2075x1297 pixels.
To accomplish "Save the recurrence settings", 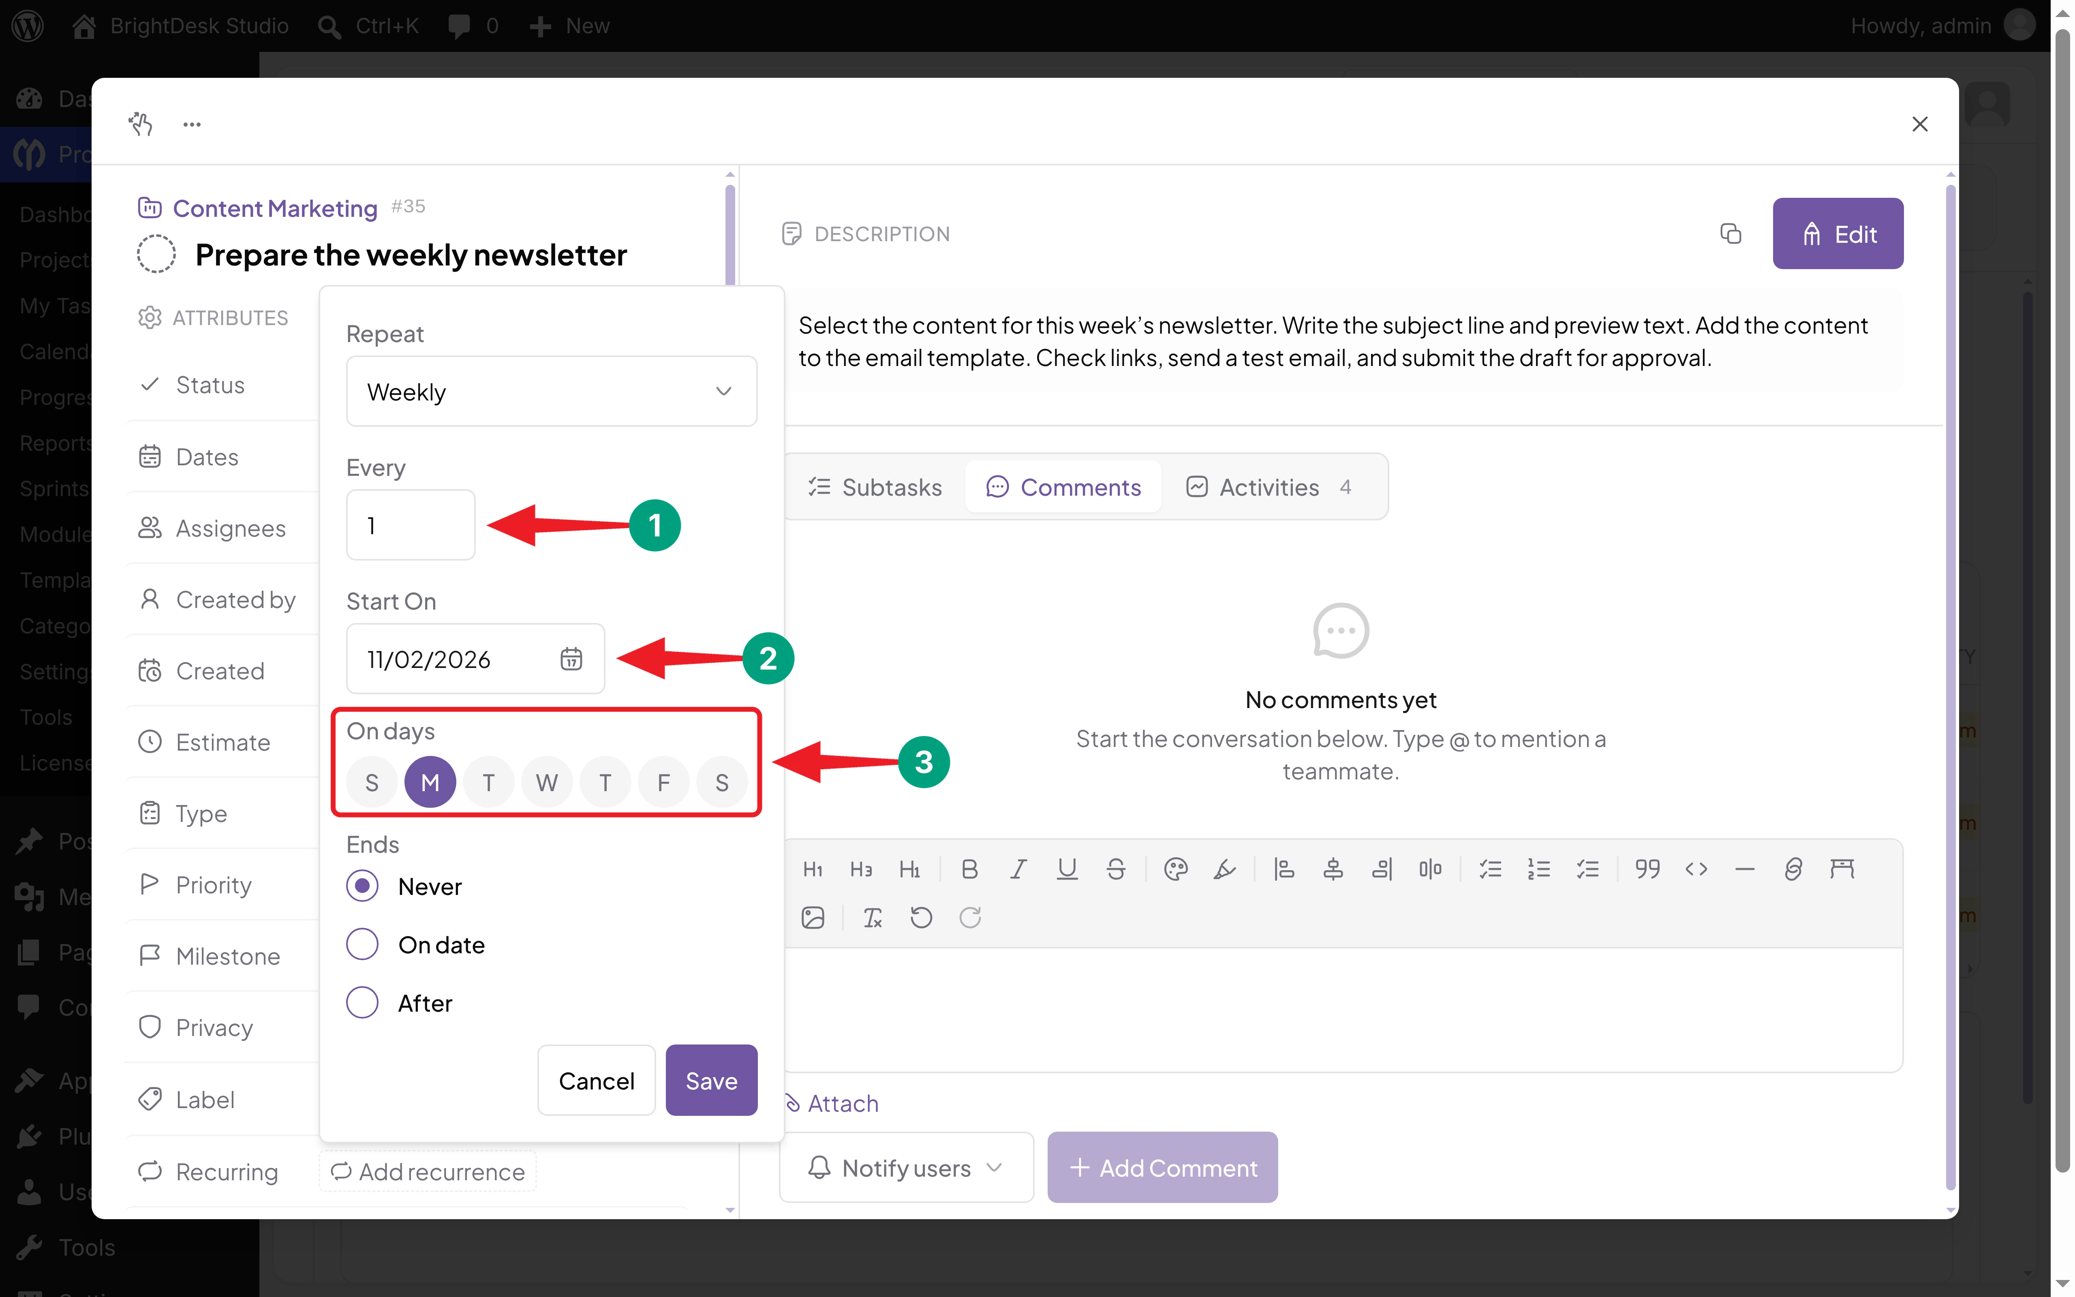I will point(711,1080).
